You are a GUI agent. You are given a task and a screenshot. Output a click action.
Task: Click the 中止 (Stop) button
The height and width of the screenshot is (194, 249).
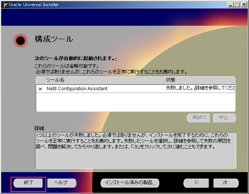pos(225,118)
